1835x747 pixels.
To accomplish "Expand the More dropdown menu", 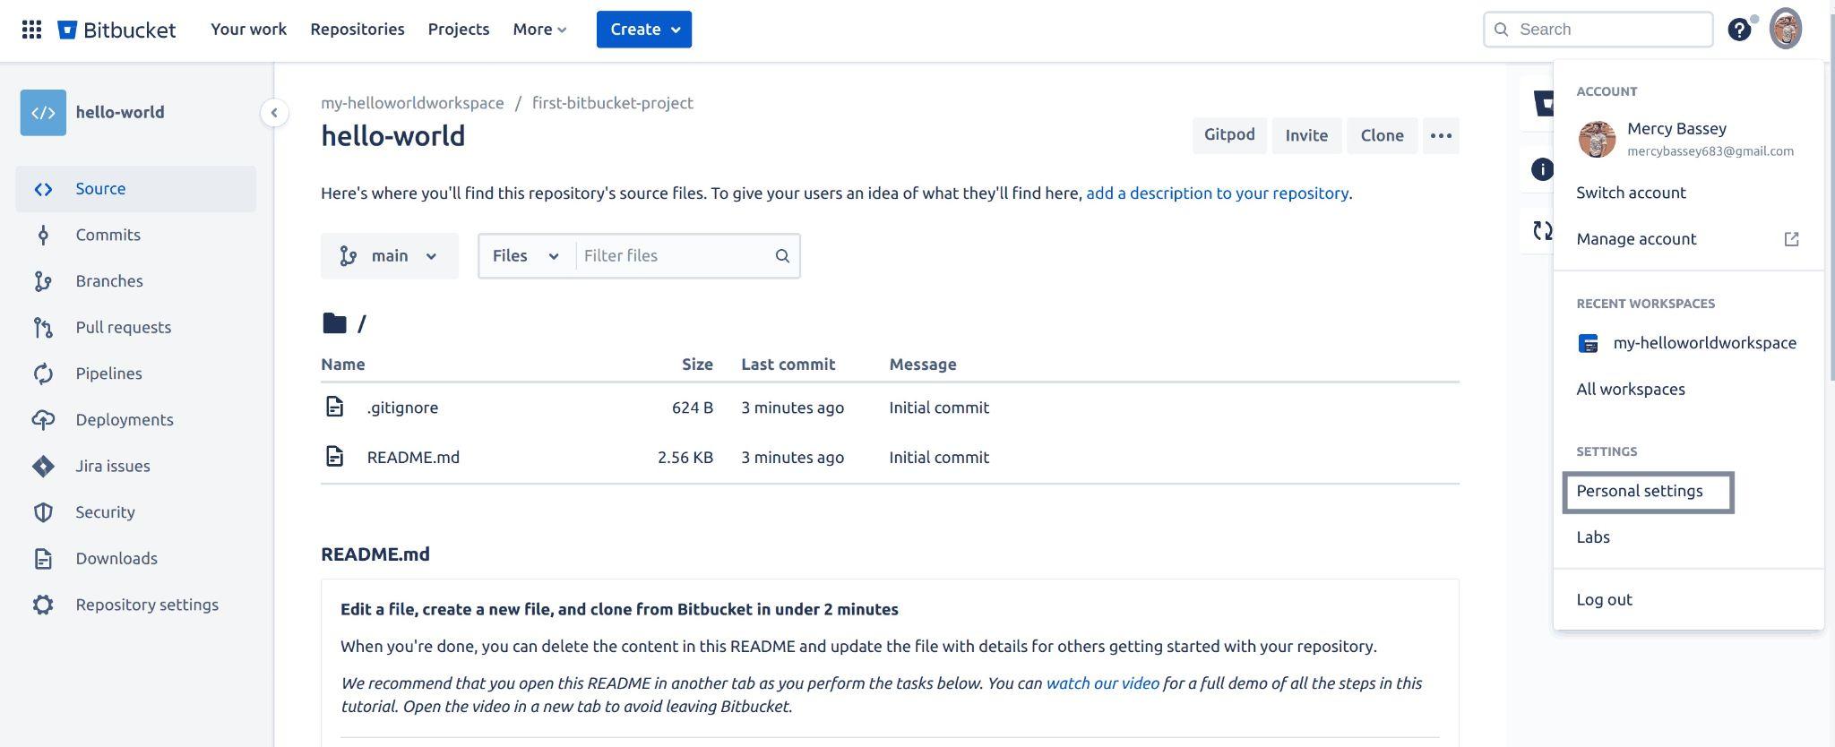I will tap(539, 30).
